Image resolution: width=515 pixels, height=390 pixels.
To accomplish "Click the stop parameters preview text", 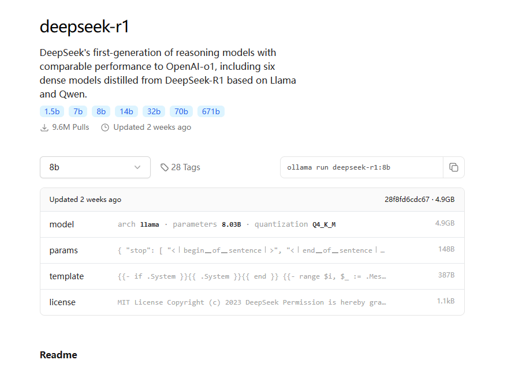I will pyautogui.click(x=251, y=250).
